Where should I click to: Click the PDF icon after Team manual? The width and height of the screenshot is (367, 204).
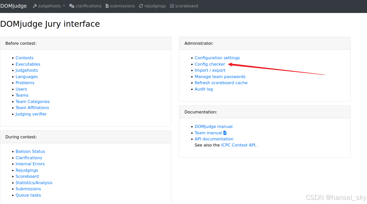[x=225, y=133]
